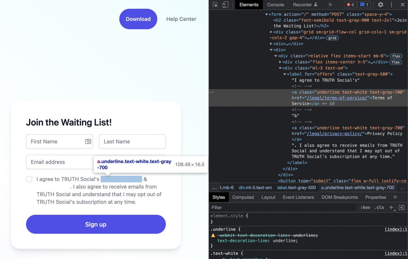Toggle the device toolbar icon
The height and width of the screenshot is (259, 408).
[225, 5]
